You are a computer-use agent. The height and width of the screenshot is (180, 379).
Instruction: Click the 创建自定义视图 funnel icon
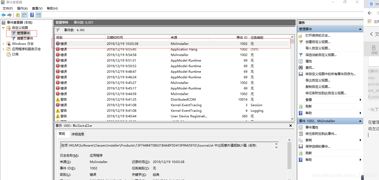tap(301, 42)
